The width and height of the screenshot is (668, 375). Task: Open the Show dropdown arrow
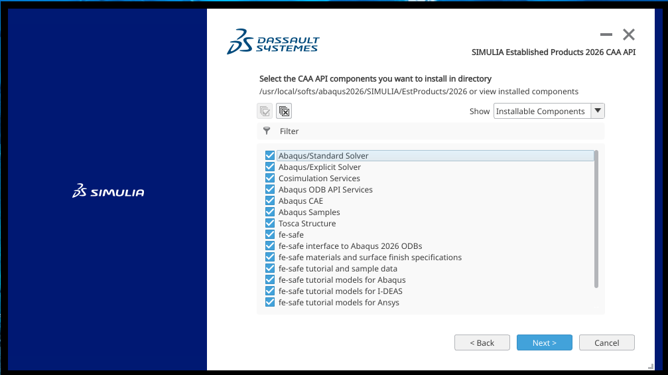tap(598, 111)
